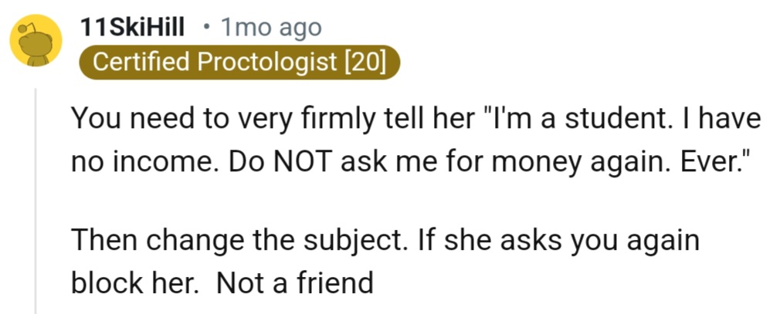Click the Certified Proctologist flair badge
Screen dimensions: 780x314
tap(239, 62)
